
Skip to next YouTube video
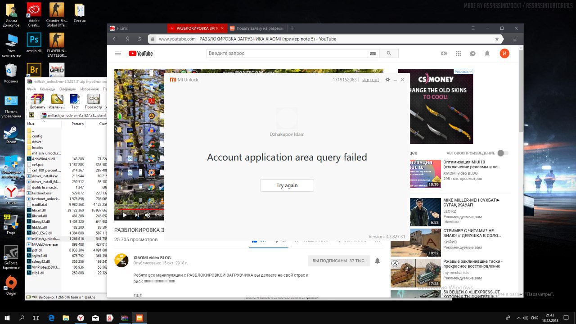[137, 215]
